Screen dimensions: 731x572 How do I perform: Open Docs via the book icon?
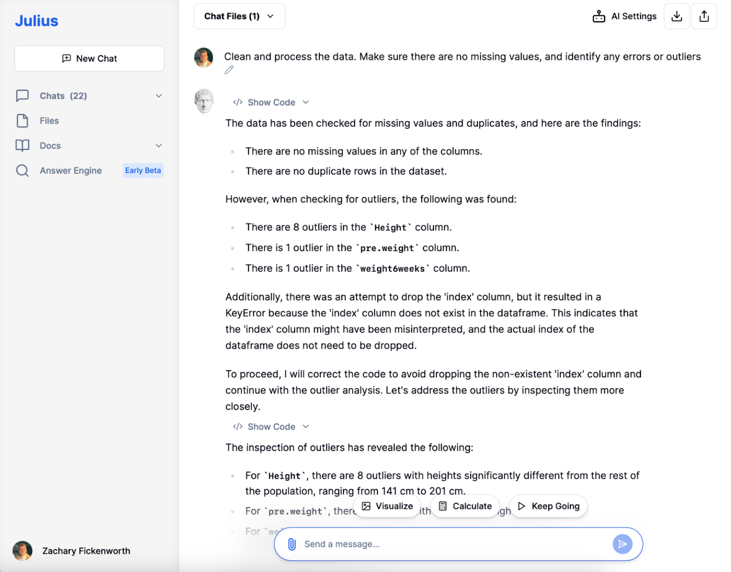coord(22,146)
